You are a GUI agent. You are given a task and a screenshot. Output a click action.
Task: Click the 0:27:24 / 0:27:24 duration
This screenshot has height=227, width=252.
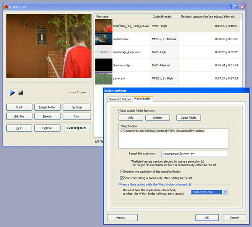[x=227, y=78]
